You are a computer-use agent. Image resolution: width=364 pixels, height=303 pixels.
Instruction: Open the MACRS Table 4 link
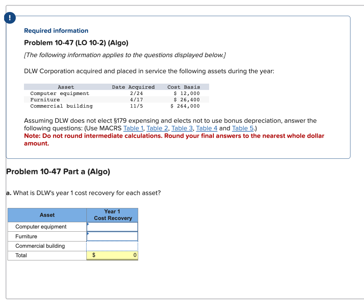(207, 128)
